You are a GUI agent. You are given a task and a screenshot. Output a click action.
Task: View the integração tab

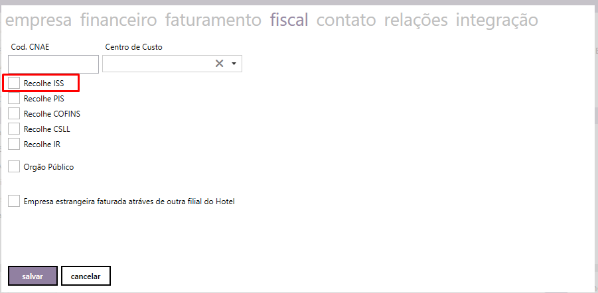497,20
